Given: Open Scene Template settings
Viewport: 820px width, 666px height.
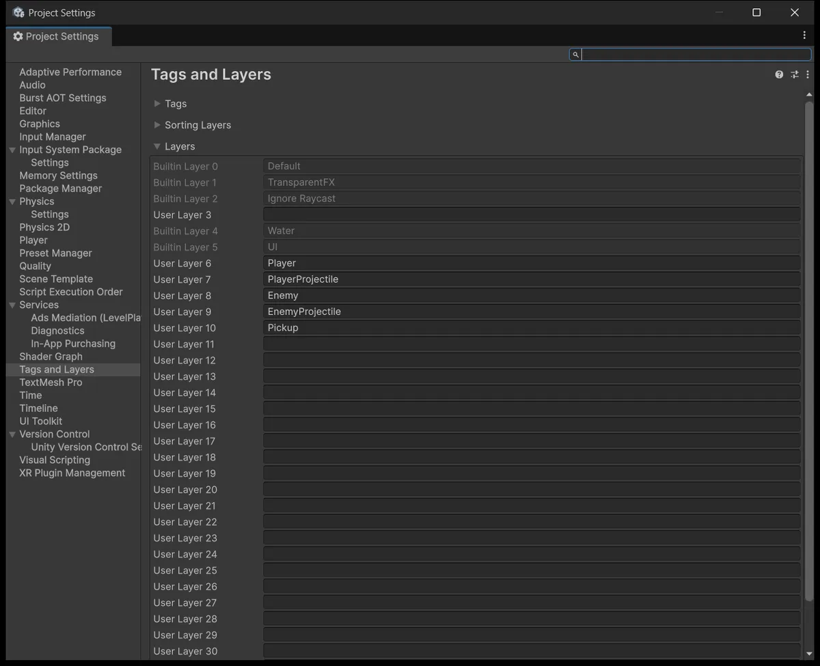Looking at the screenshot, I should point(56,279).
